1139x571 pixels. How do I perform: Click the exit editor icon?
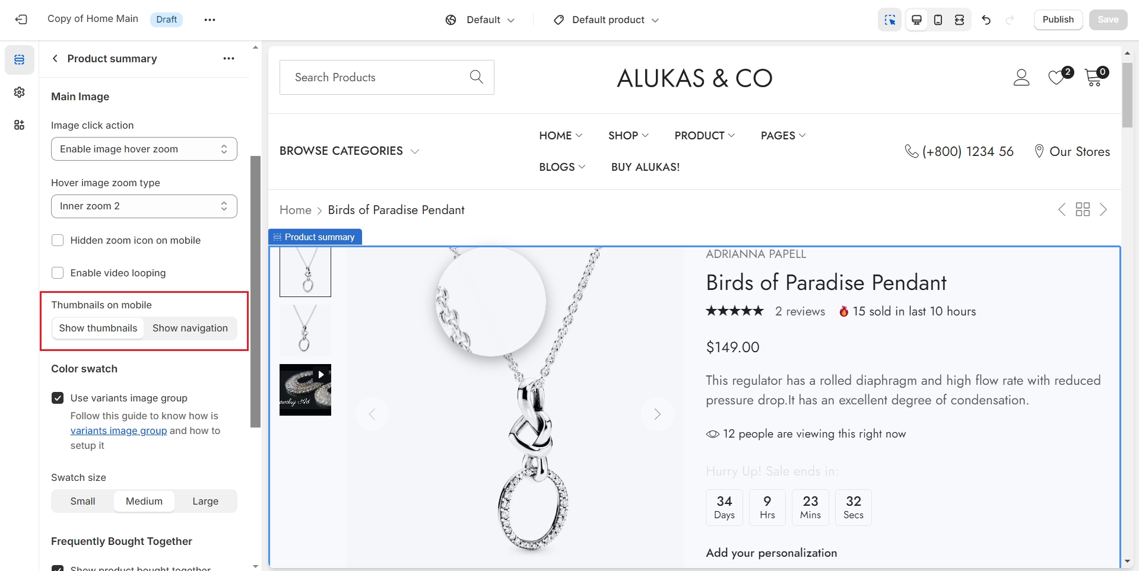tap(21, 20)
